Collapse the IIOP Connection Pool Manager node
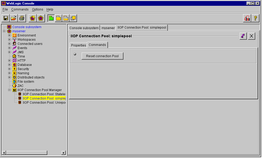Viewport: 262px width, 158px height. tap(9, 90)
